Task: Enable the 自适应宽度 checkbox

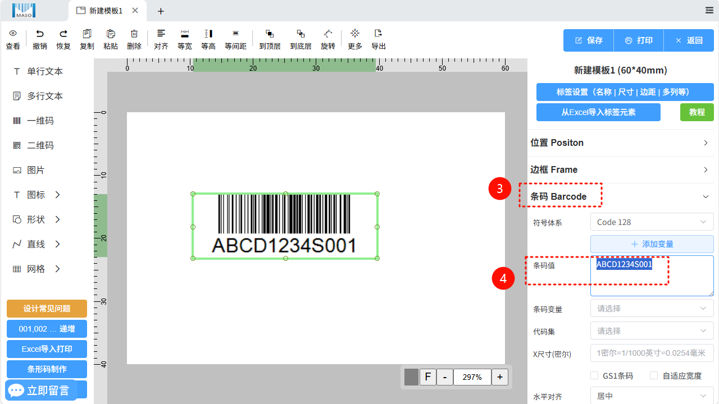Action: (654, 375)
